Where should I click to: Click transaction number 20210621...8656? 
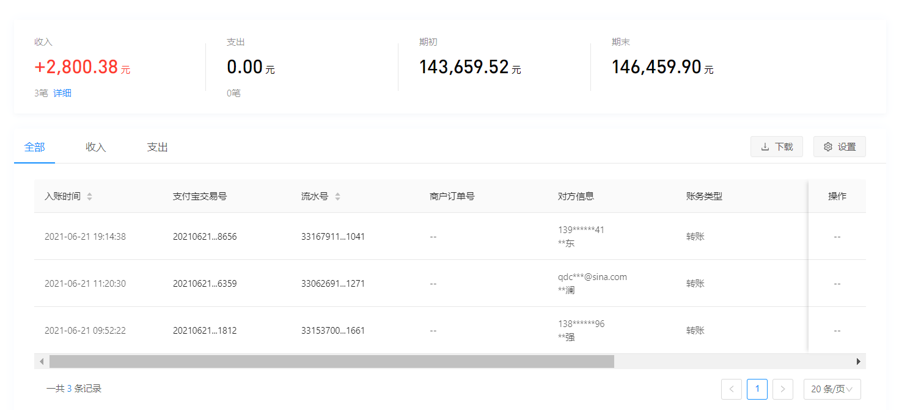click(205, 237)
